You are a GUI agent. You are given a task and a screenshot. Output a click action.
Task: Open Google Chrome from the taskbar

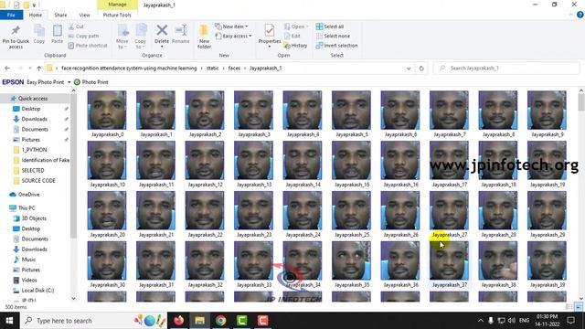220,321
